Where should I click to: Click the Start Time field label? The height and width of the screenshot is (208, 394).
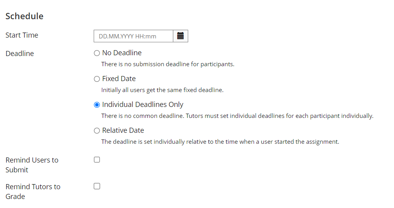click(x=22, y=35)
